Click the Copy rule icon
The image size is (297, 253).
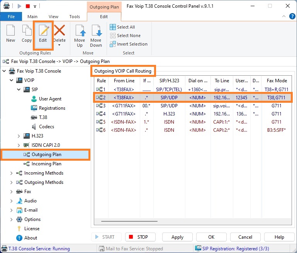click(x=27, y=30)
